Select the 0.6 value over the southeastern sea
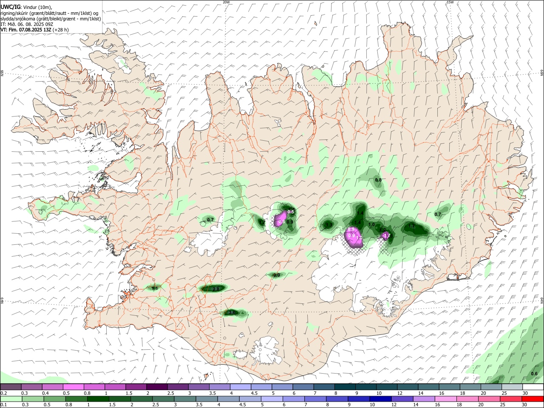 tap(534, 374)
